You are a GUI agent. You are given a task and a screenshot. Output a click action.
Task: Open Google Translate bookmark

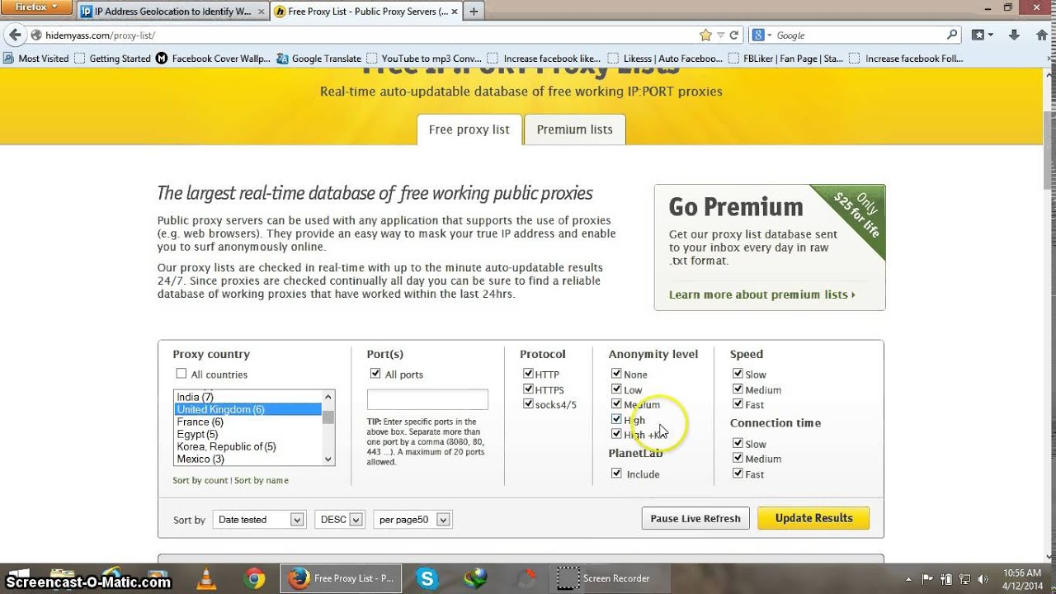(x=319, y=59)
